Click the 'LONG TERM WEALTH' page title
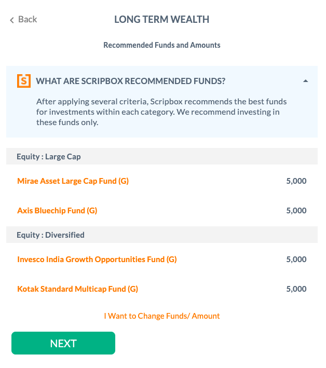 pos(161,20)
